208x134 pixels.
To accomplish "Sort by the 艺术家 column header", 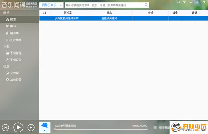I will (68, 13).
